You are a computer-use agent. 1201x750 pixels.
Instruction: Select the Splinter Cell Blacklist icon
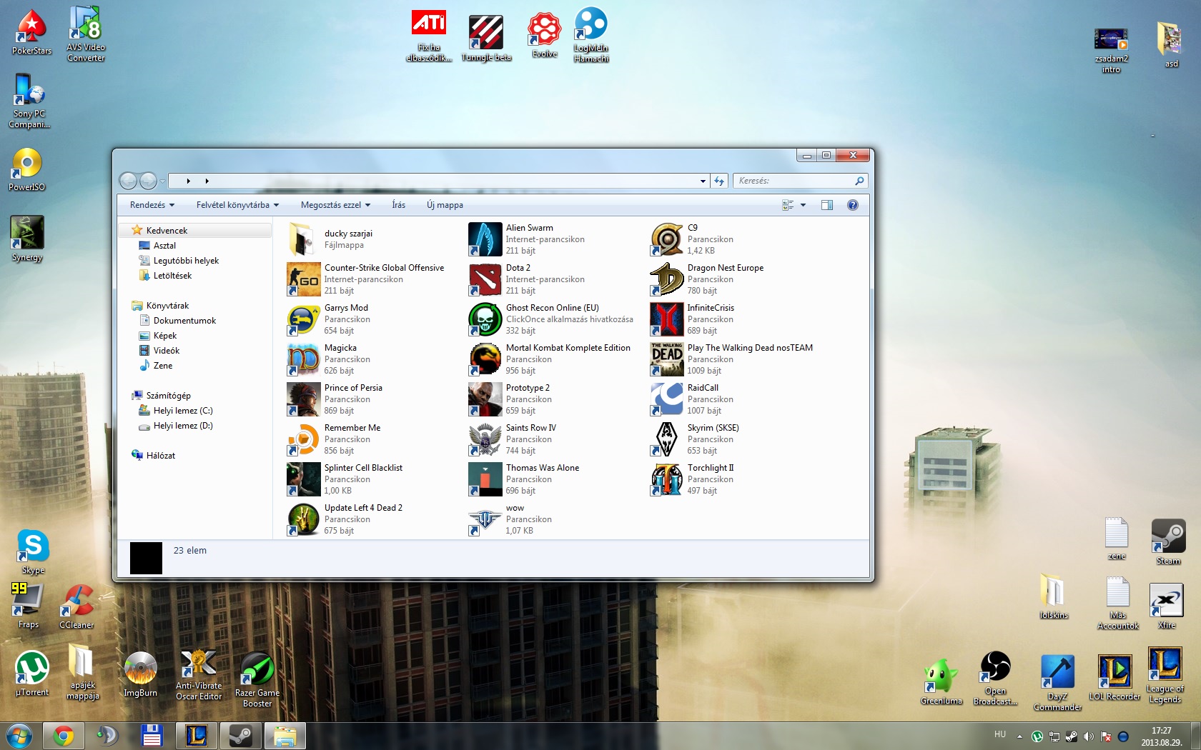click(x=303, y=479)
